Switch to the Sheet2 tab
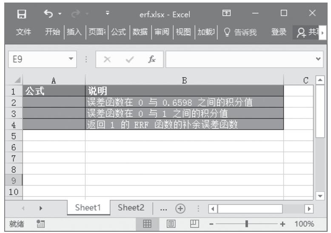Screen dimensions: 331x233 (131, 209)
